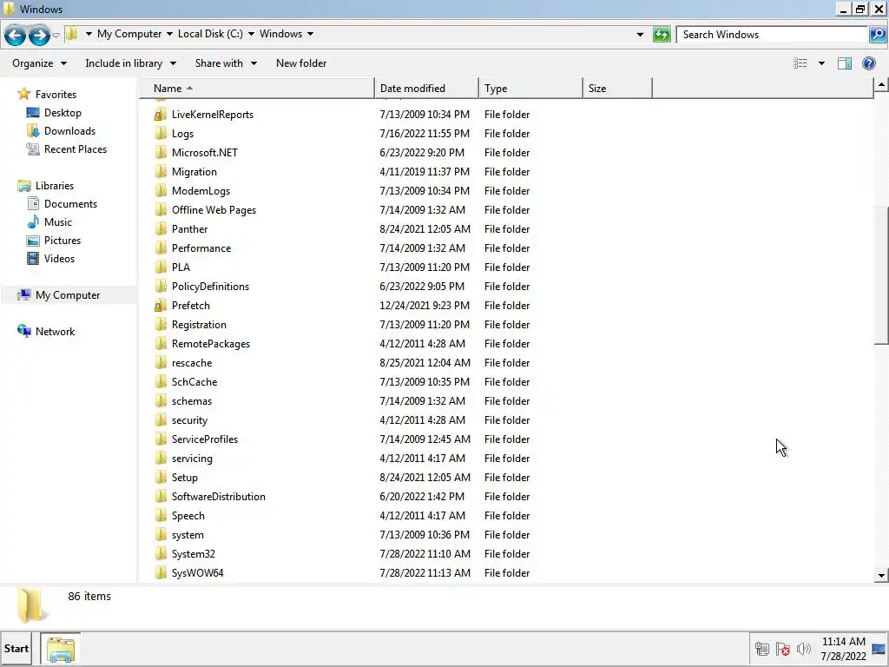Click the Libraries icon in sidebar

(23, 186)
